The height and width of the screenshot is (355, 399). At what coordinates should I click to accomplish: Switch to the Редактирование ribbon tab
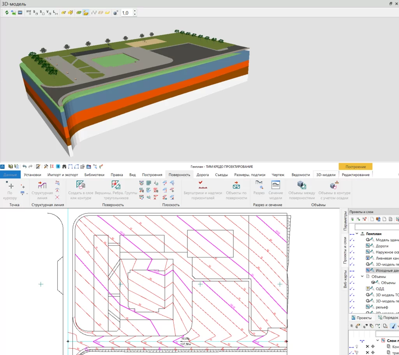(355, 174)
